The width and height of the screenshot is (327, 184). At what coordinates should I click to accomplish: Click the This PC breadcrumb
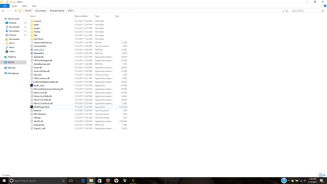point(28,11)
